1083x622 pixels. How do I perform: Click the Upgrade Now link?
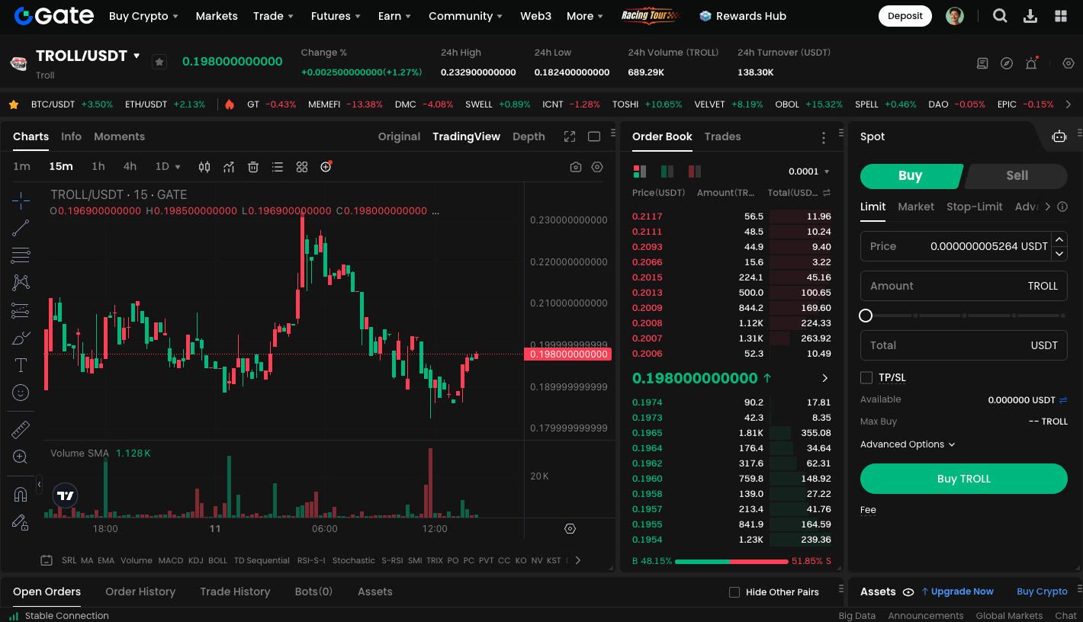(957, 592)
